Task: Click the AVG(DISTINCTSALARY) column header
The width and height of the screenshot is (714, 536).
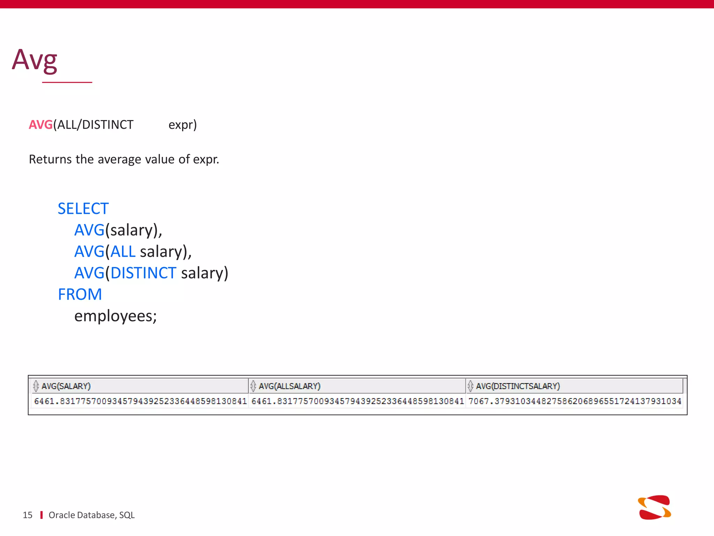Action: [574, 386]
